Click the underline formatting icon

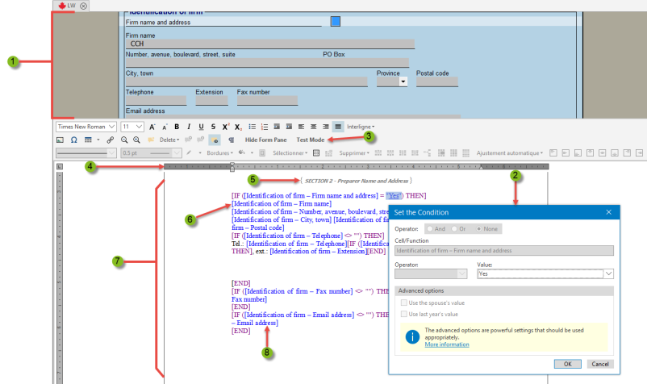(201, 127)
